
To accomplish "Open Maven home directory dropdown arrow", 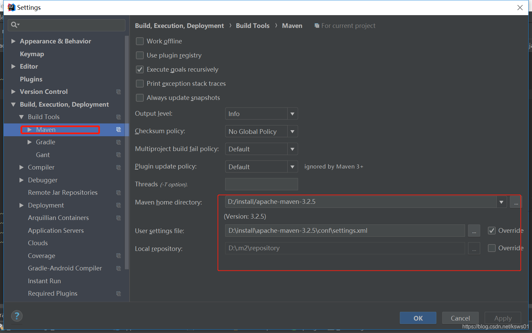I will 501,202.
